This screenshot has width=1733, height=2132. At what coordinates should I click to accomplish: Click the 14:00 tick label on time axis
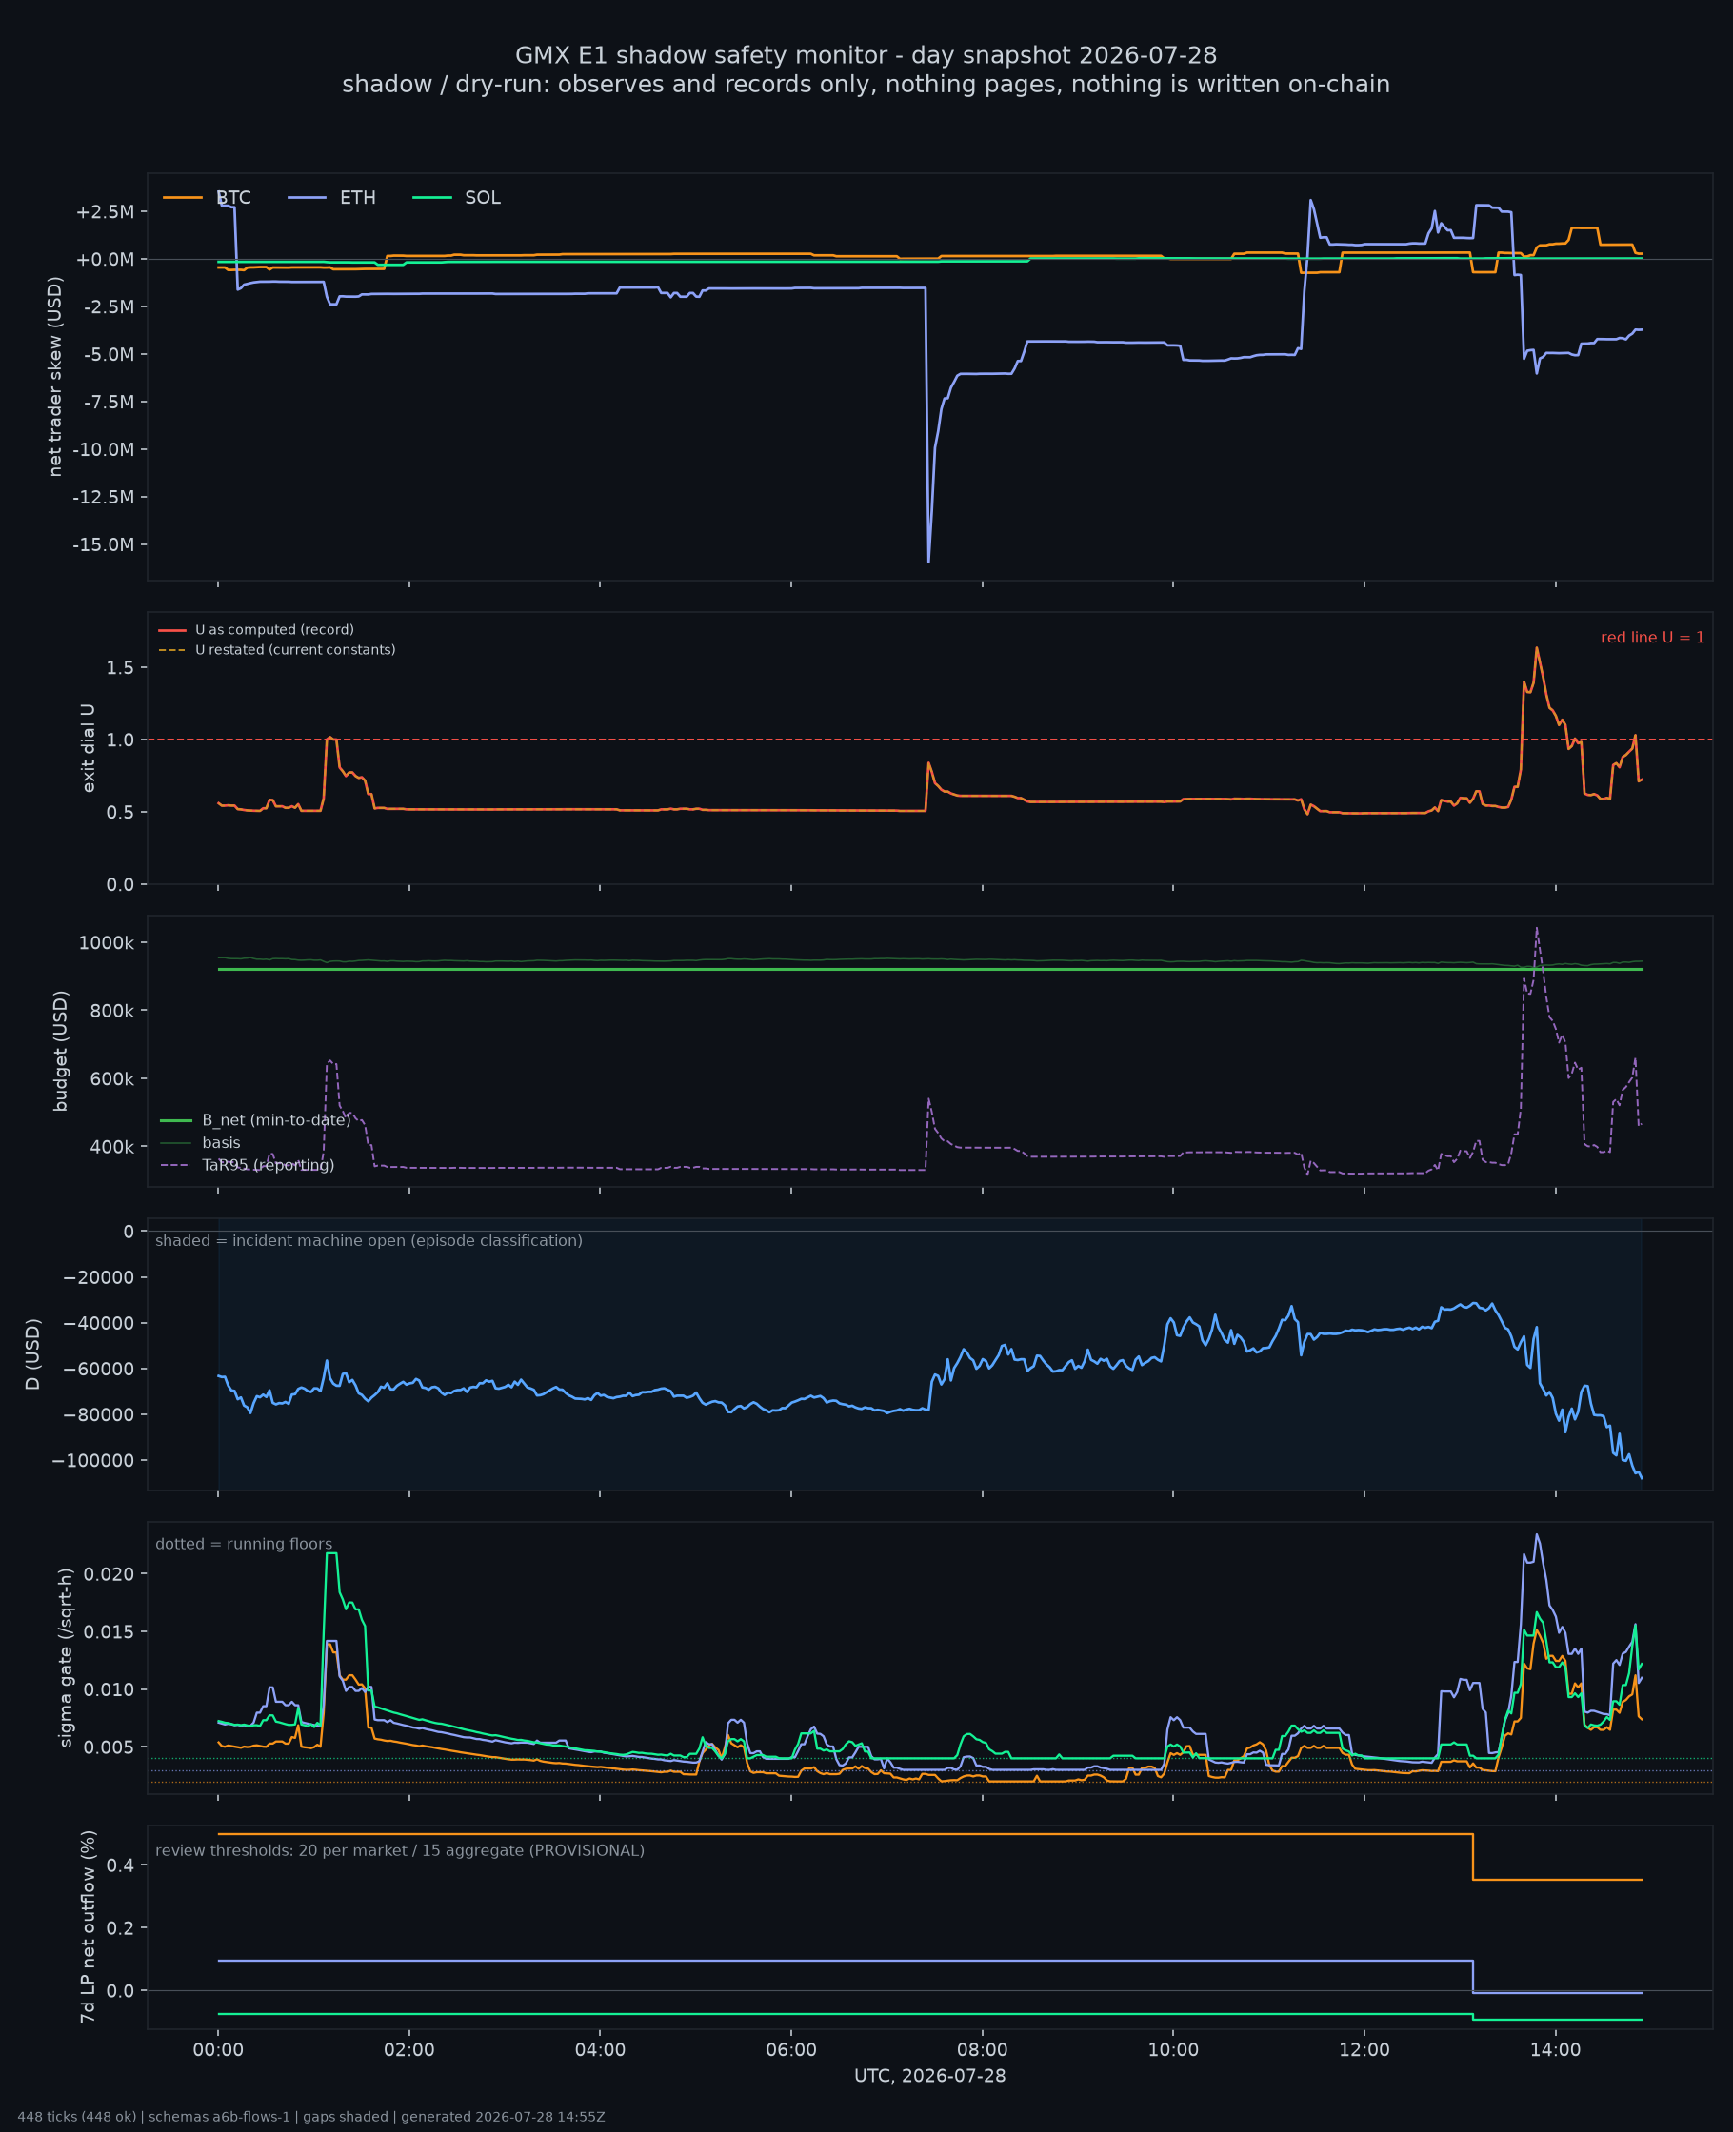[x=1555, y=2050]
